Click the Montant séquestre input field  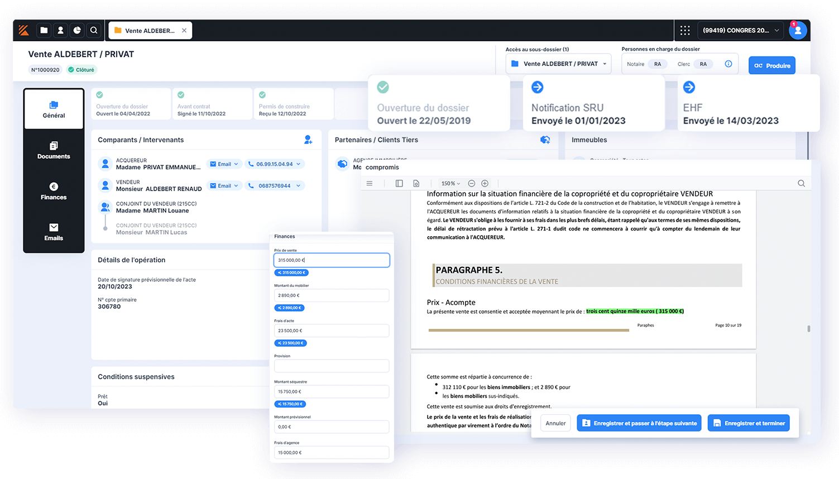click(x=332, y=391)
